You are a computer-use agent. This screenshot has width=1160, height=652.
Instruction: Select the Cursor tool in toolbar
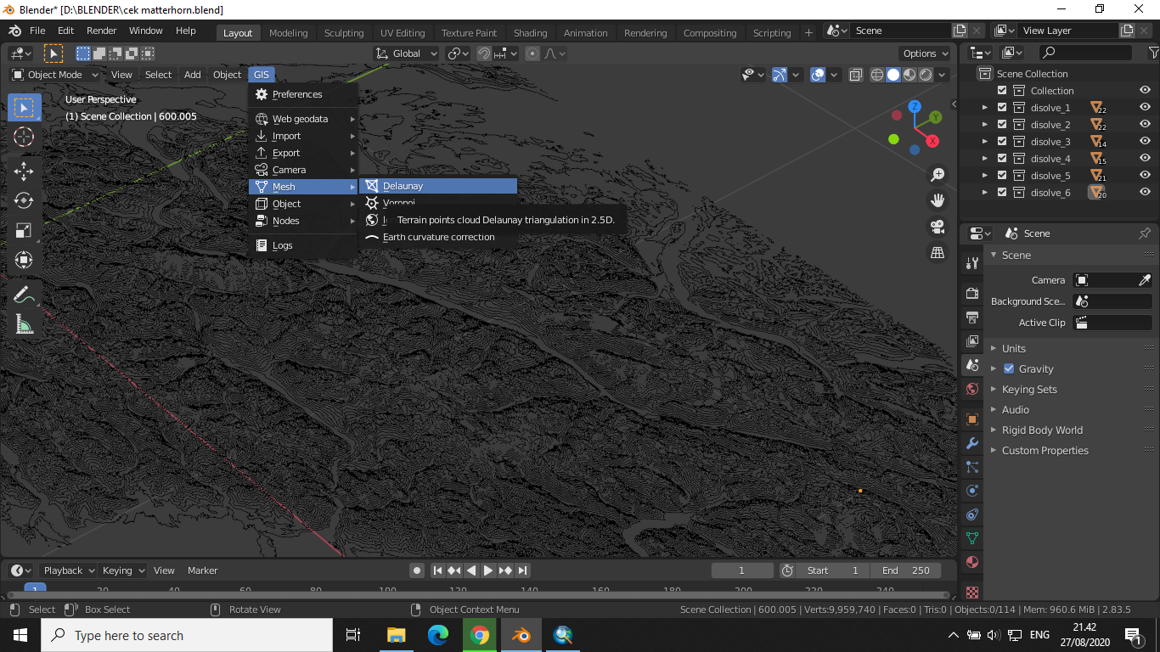[24, 137]
